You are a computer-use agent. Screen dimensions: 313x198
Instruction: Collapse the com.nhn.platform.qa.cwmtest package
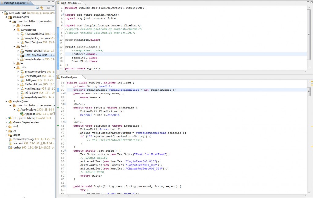coord(10,21)
